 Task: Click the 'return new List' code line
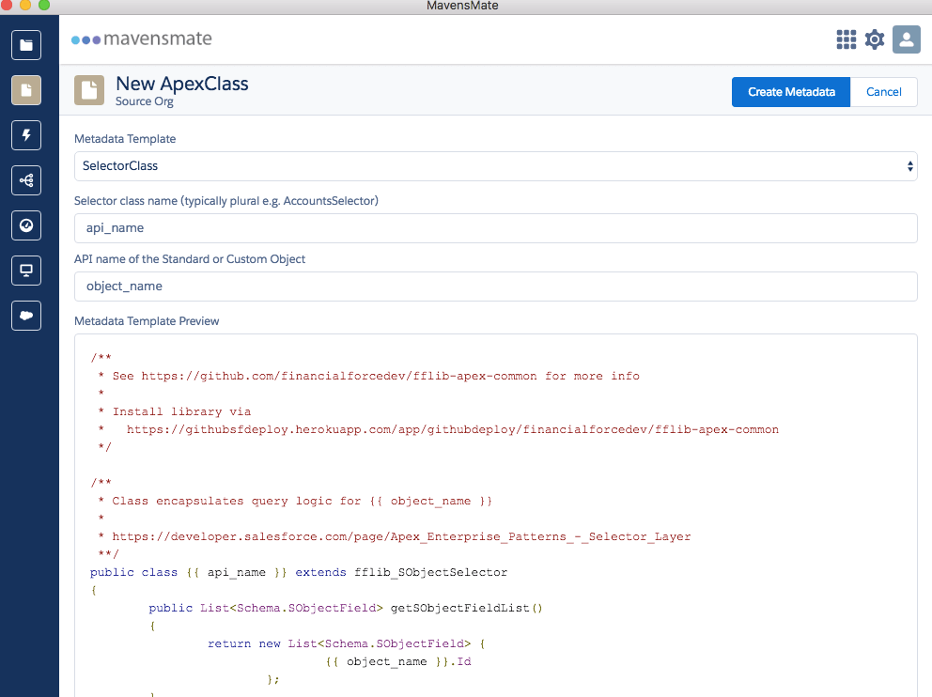[347, 643]
